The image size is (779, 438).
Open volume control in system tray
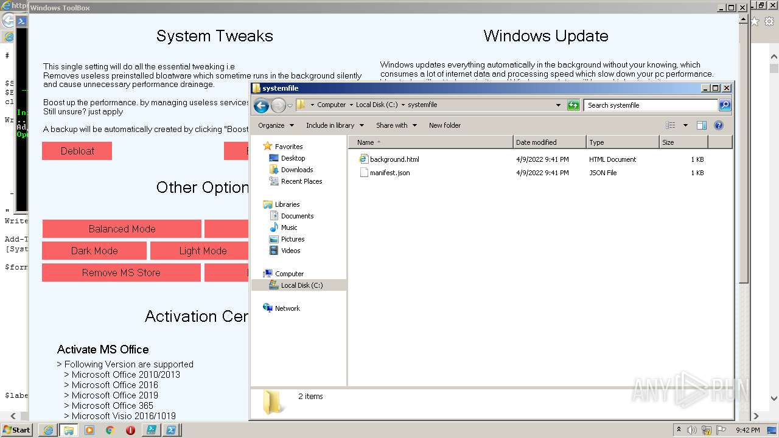[x=692, y=430]
